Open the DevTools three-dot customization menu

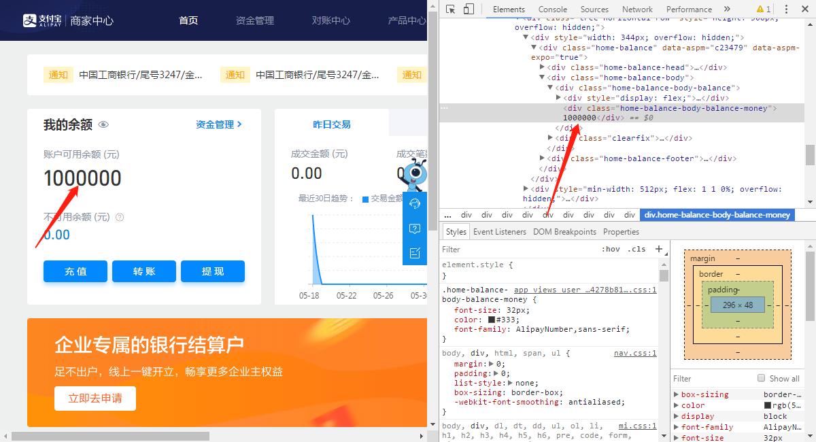click(787, 9)
